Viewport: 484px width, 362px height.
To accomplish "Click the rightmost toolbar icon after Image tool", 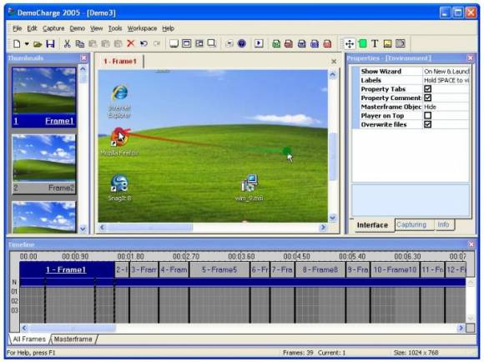I will pyautogui.click(x=401, y=44).
